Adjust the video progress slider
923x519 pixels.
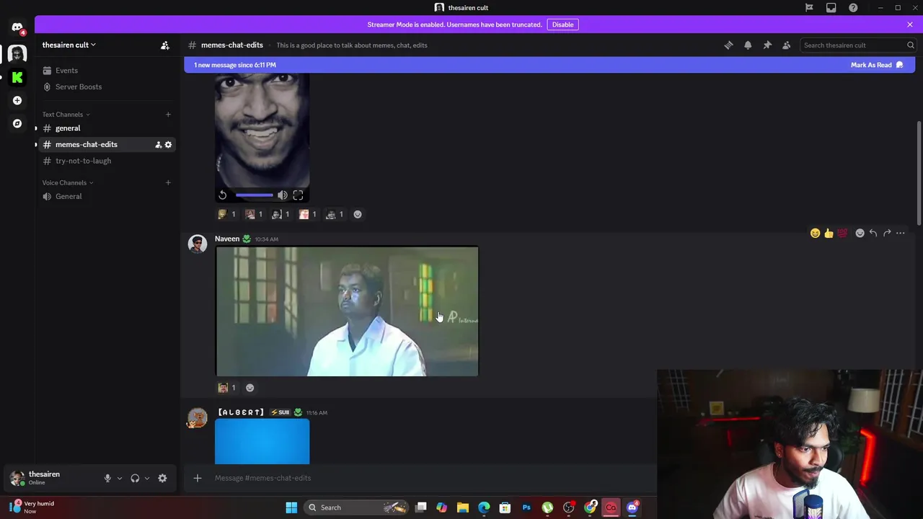[x=254, y=195]
